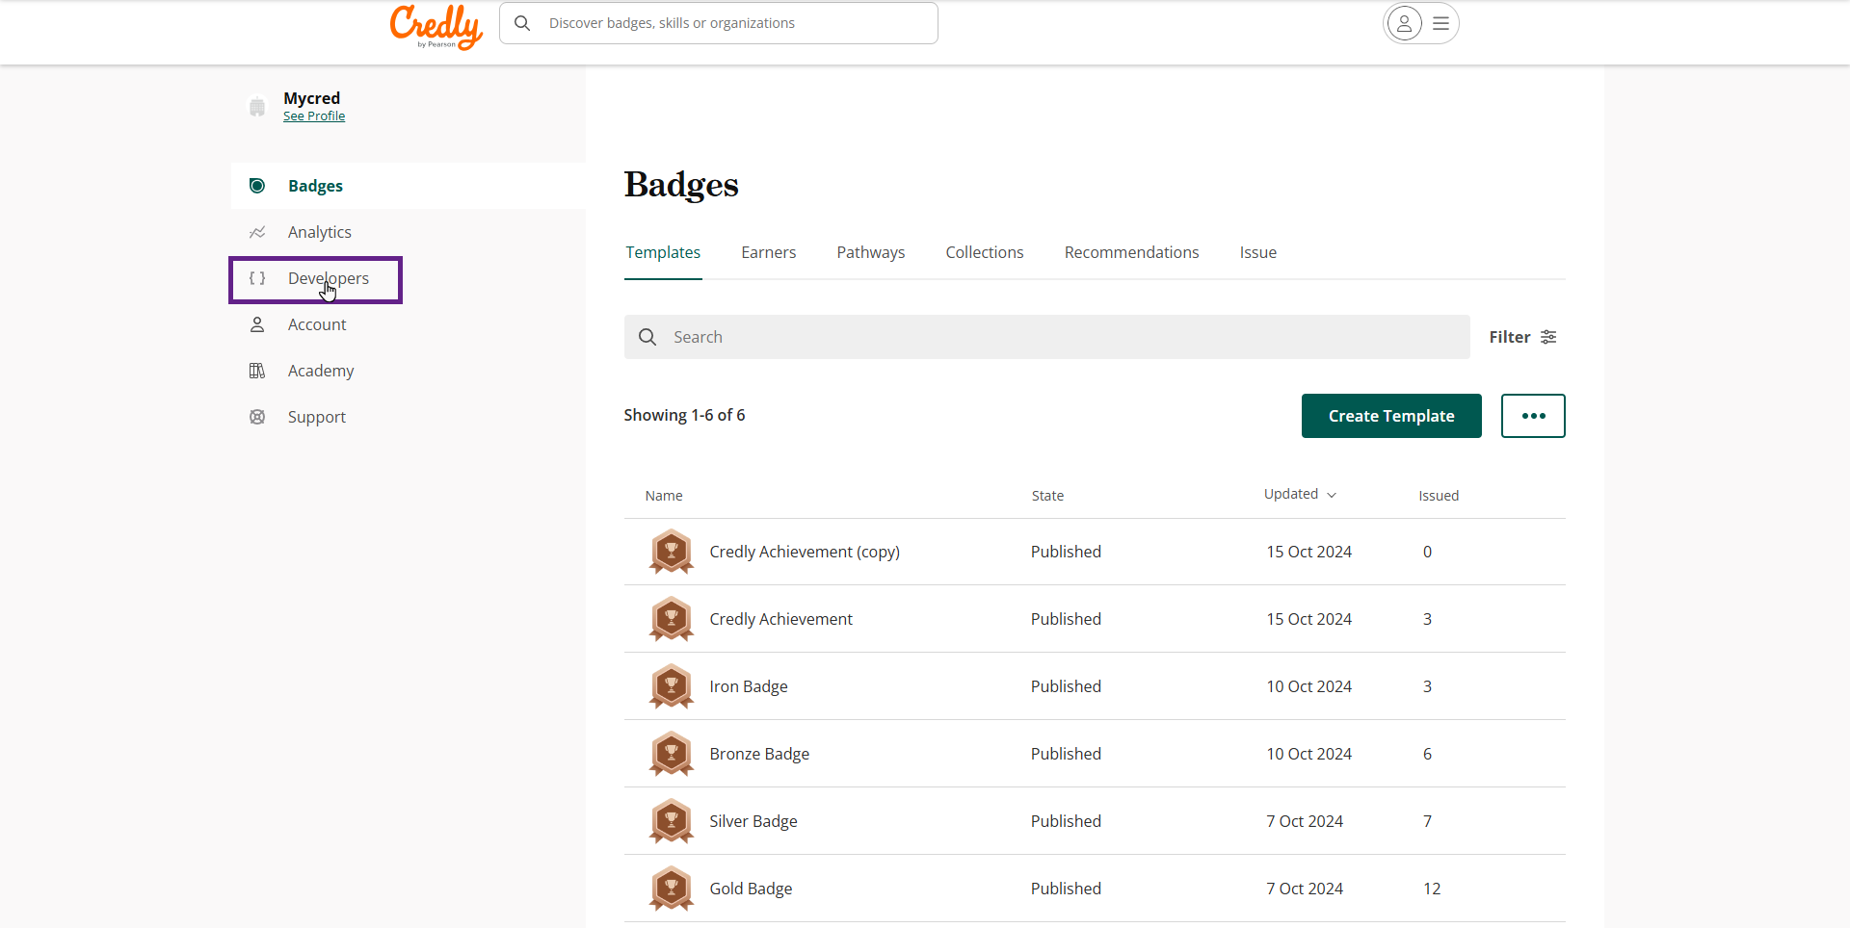The image size is (1850, 928).
Task: Click the Support lifebuoy icon
Action: (257, 417)
